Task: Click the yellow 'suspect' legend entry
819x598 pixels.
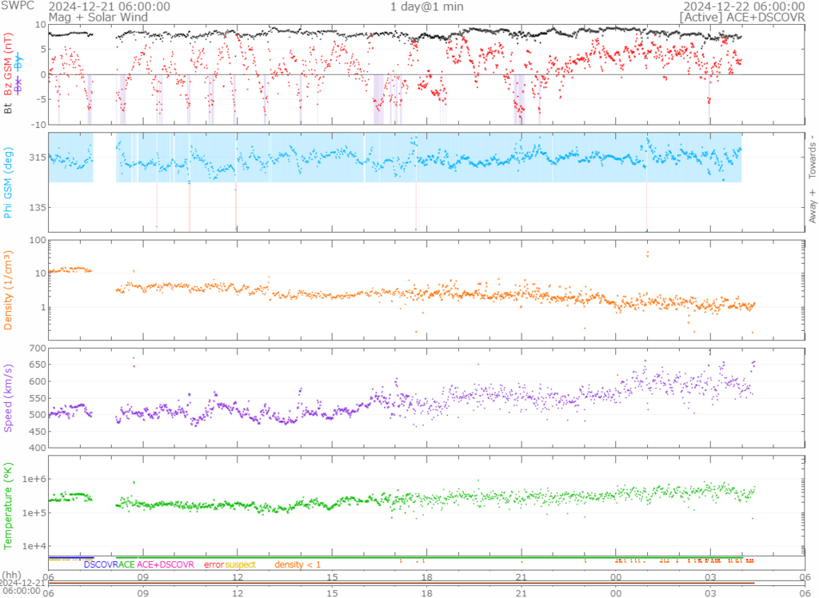Action: (x=240, y=564)
